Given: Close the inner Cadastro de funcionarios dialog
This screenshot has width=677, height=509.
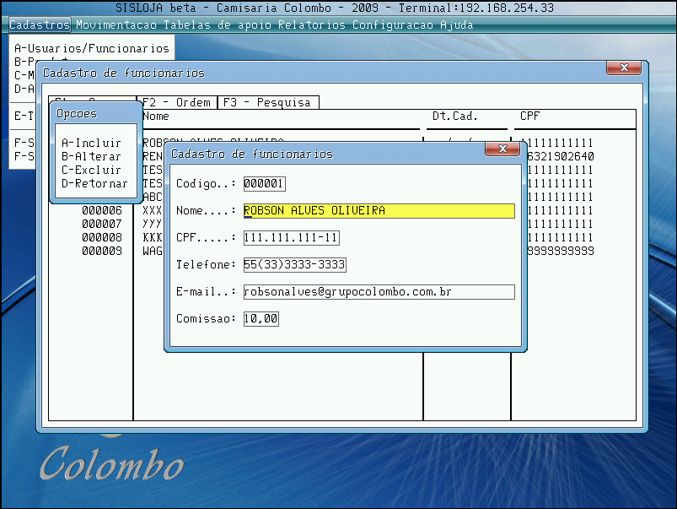Looking at the screenshot, I should click(x=502, y=149).
